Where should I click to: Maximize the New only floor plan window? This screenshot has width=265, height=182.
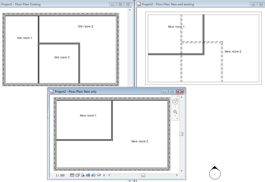172,91
